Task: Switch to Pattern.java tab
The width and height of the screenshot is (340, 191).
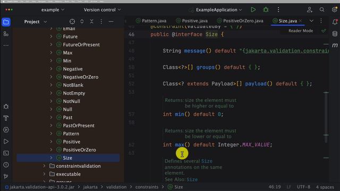Action: (151, 21)
